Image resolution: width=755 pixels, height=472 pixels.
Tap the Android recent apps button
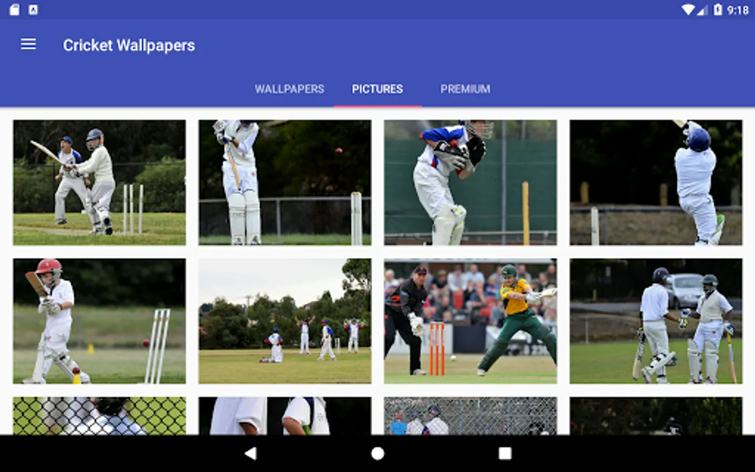505,454
